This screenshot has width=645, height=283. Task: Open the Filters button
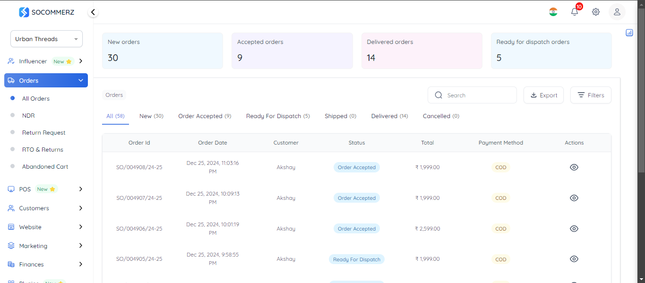tap(591, 95)
